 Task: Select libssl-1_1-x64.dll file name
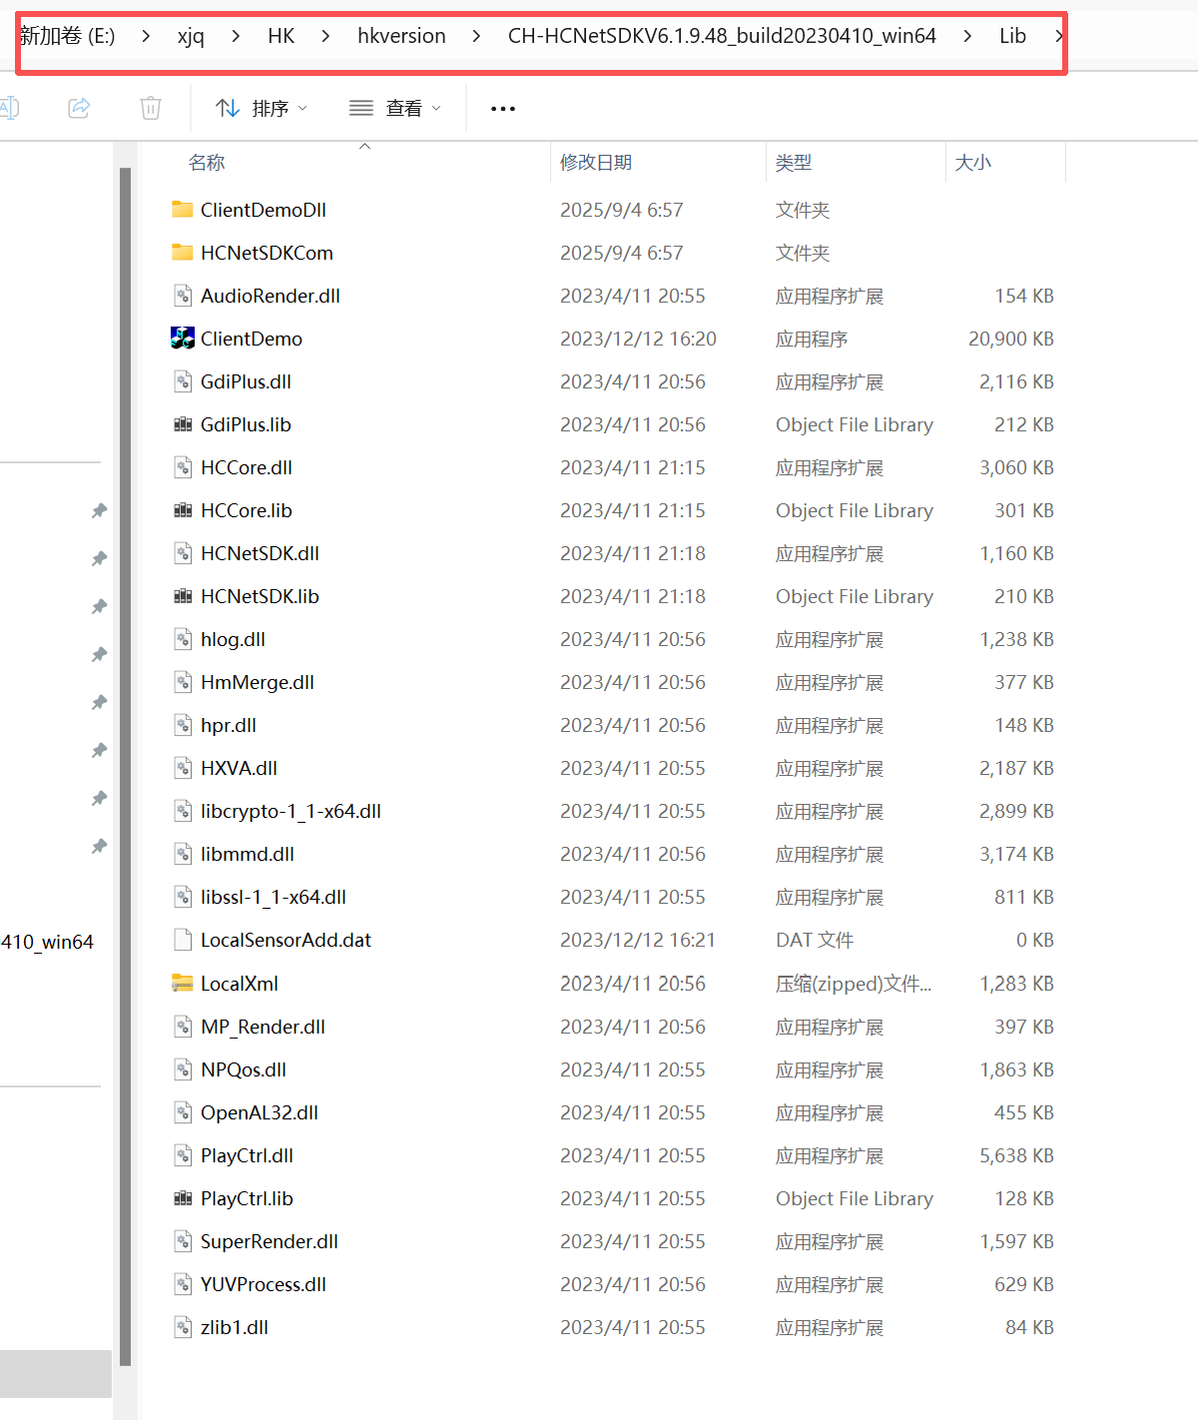tap(274, 897)
